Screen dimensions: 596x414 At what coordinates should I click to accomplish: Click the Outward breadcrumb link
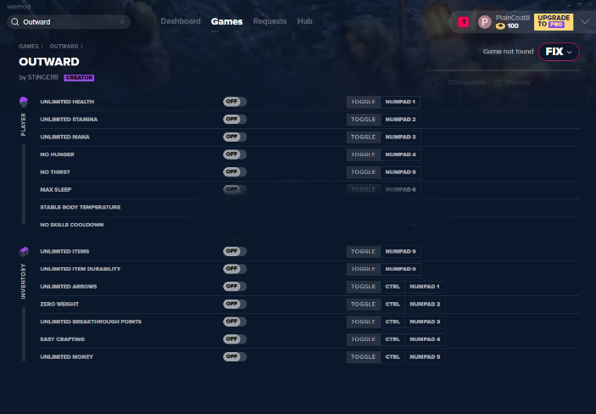(x=64, y=47)
